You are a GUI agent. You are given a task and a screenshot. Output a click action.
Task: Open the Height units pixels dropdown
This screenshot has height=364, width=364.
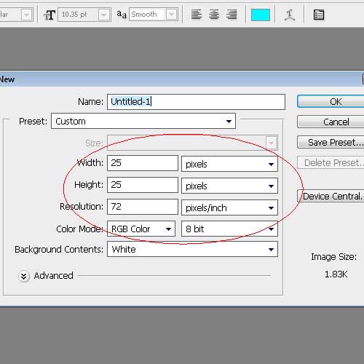[229, 186]
